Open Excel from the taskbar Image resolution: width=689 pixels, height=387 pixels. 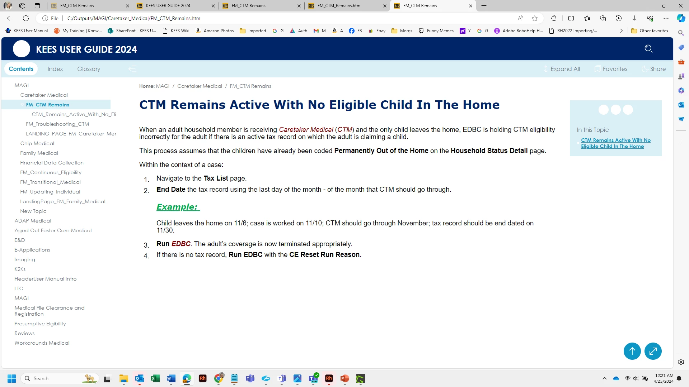click(155, 378)
